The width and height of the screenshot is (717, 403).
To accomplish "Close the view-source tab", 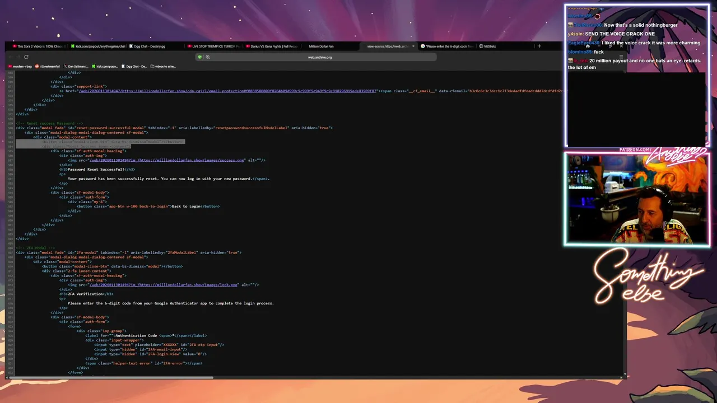I will [413, 46].
